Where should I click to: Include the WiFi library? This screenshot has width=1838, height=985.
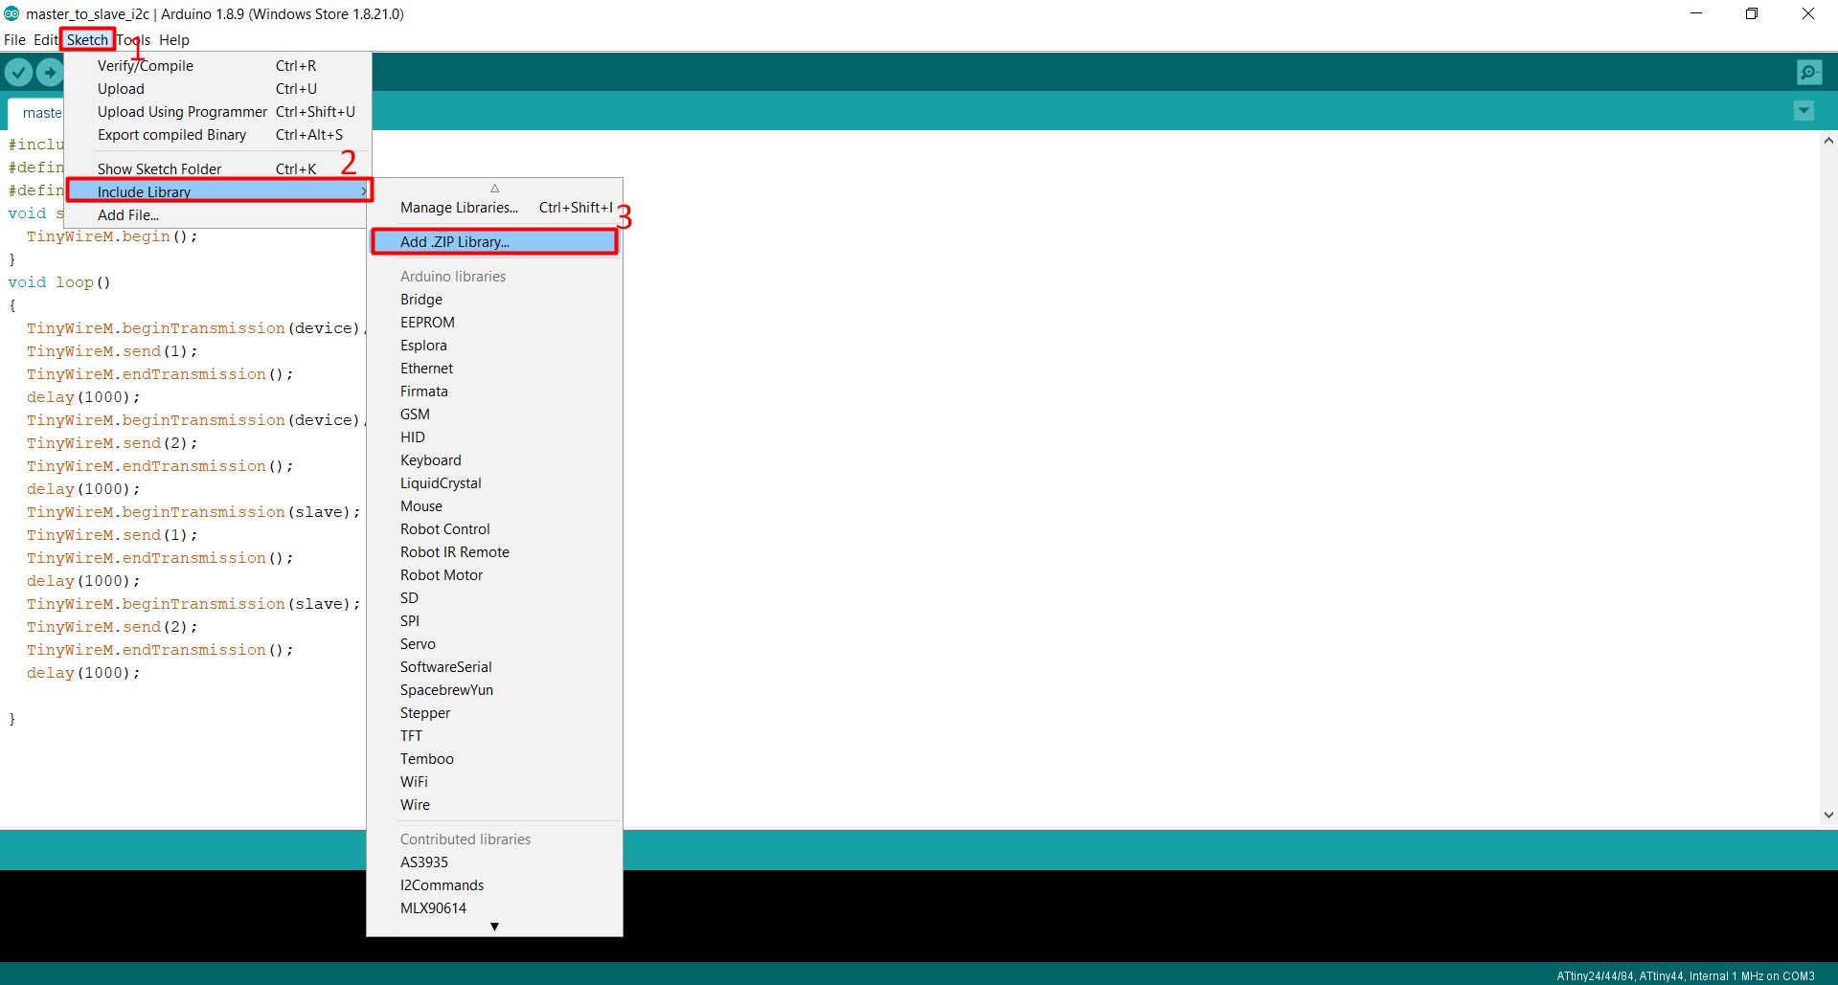pos(494,782)
